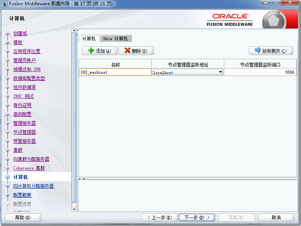This screenshot has height=226, width=301.
Task: Click the port cell showing 5556
Action: pos(260,72)
